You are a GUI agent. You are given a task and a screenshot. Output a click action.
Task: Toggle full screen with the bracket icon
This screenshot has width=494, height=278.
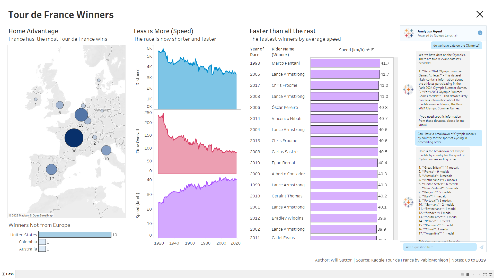[x=485, y=275]
